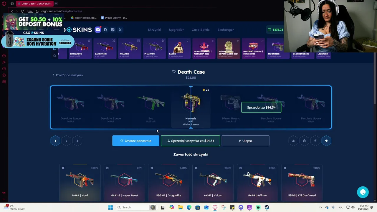The height and width of the screenshot is (212, 377).
Task: Open the volume tray icon
Action: 353,207
